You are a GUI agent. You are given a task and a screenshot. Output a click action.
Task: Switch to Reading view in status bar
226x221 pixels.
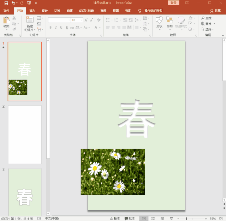coord(162,219)
